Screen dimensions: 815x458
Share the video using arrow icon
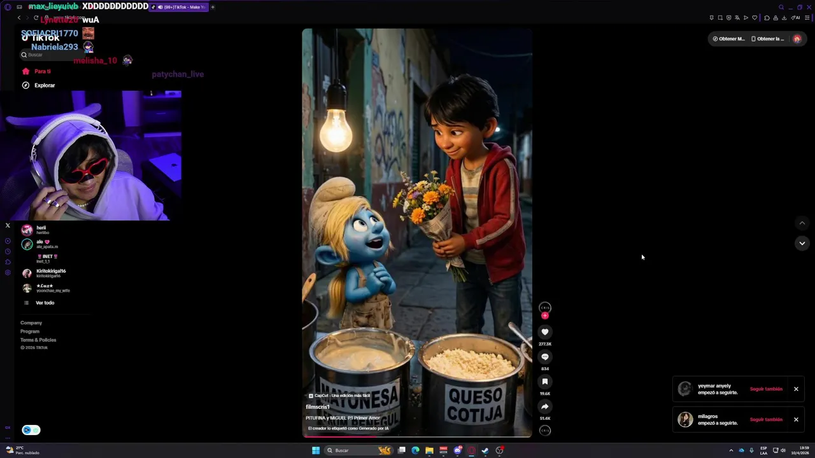coord(544,406)
